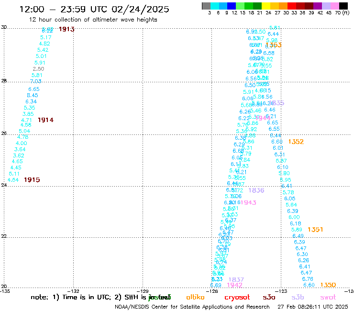Click the 'swot' satellite legend label
The image size is (354, 311).
pos(328,298)
